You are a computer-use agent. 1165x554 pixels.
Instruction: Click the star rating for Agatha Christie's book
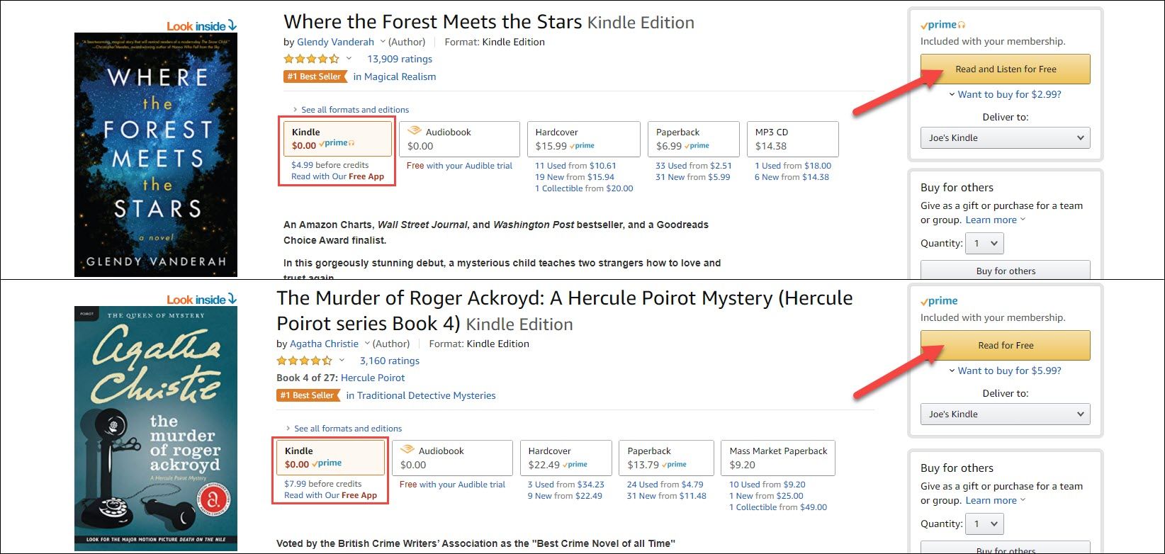point(305,361)
